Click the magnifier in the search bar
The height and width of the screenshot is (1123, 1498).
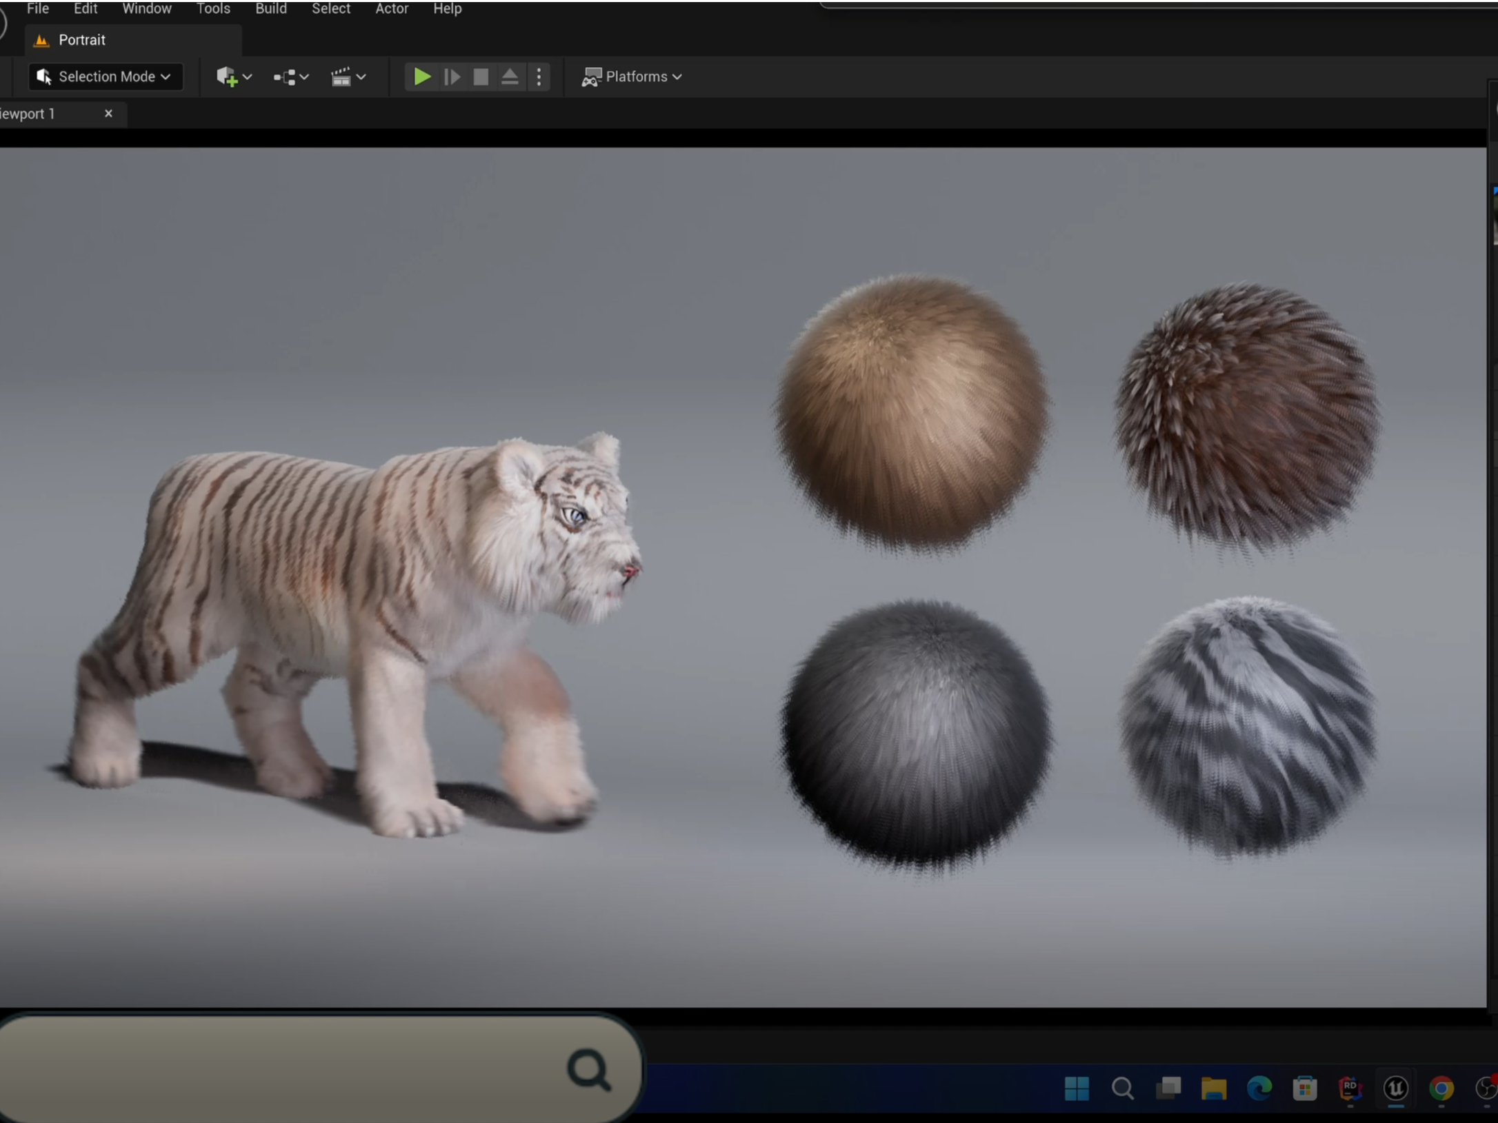pyautogui.click(x=588, y=1069)
